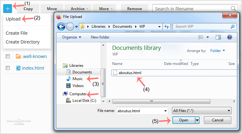This screenshot has height=134, width=242.
Task: Click the back navigation arrow in File Upload
Action: [x=61, y=26]
